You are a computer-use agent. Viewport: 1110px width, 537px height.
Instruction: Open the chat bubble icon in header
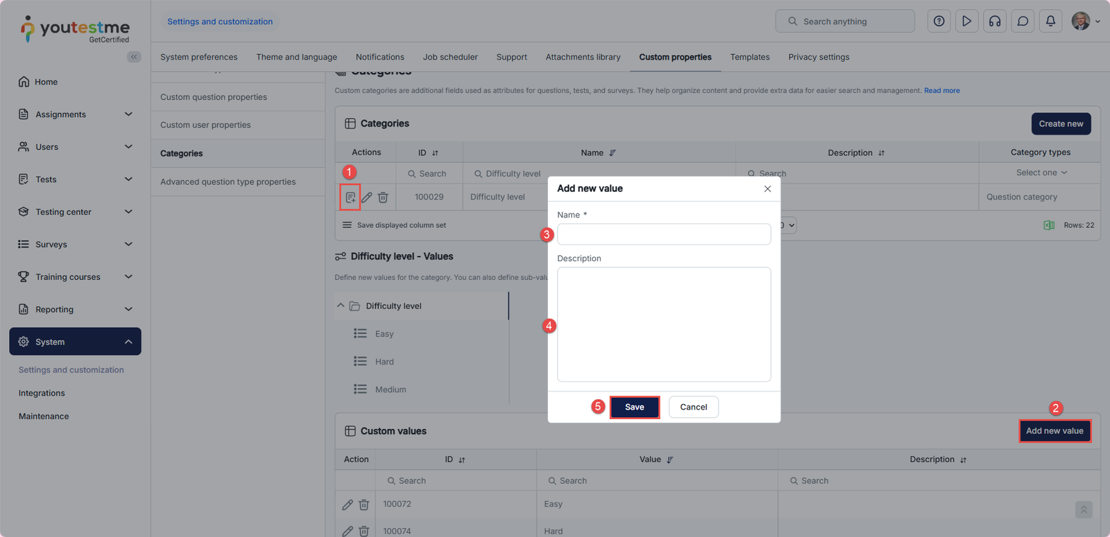coord(1023,21)
